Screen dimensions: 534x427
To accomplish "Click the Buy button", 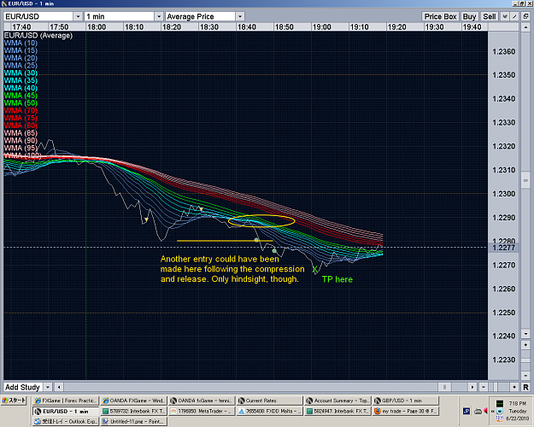I will click(x=469, y=16).
